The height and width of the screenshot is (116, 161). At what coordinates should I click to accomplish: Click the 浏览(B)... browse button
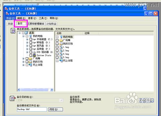[55, 110]
